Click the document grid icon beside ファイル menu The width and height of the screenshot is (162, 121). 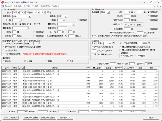2,6
